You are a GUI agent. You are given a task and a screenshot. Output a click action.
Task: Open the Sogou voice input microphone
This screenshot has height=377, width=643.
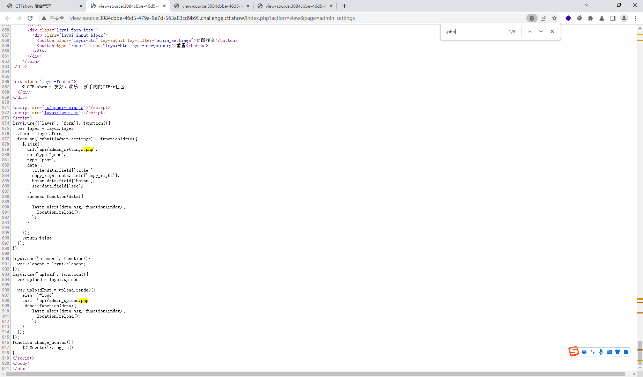click(x=601, y=352)
